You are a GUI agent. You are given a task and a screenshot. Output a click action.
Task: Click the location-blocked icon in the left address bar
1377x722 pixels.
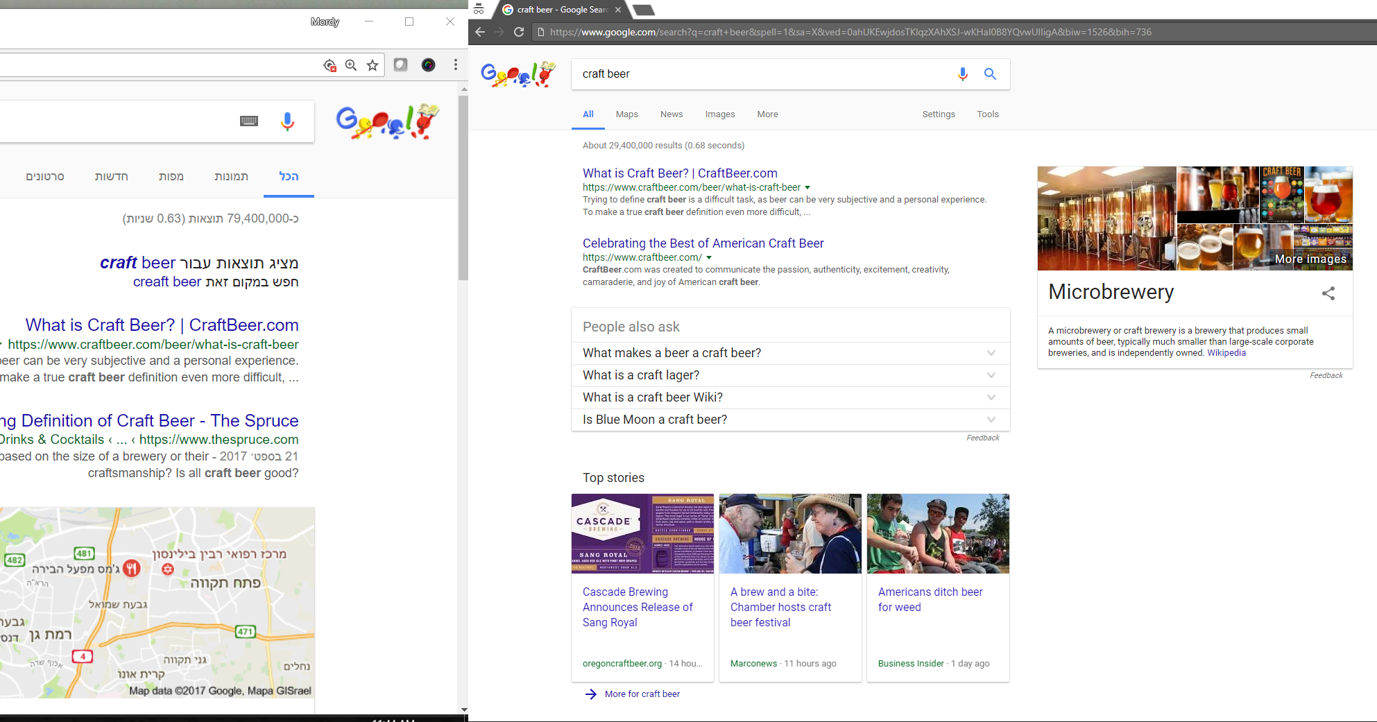pos(330,65)
